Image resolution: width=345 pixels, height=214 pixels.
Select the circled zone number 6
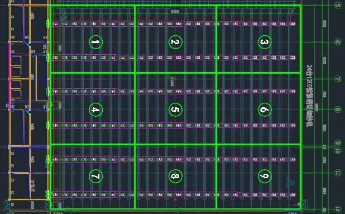(x=265, y=110)
